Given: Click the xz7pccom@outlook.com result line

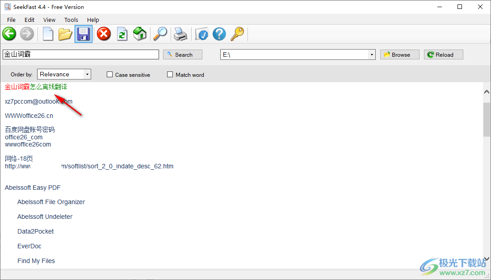Looking at the screenshot, I should point(38,101).
